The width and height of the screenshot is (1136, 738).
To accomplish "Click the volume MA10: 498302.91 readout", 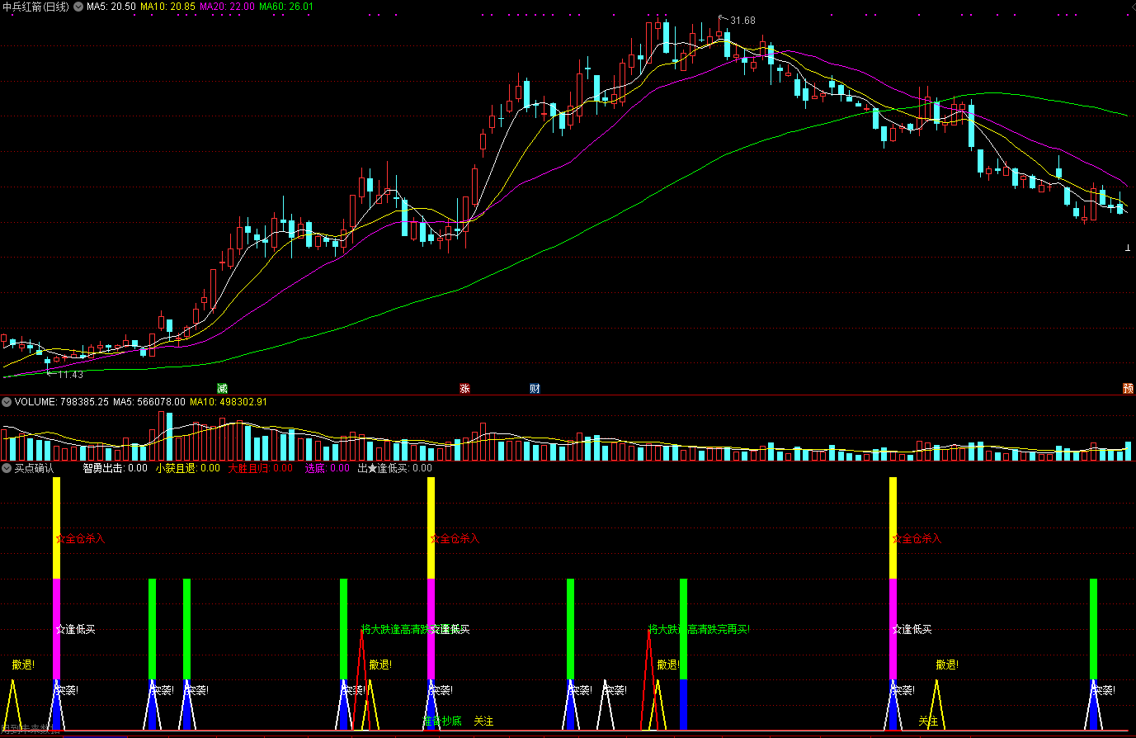I will [229, 402].
